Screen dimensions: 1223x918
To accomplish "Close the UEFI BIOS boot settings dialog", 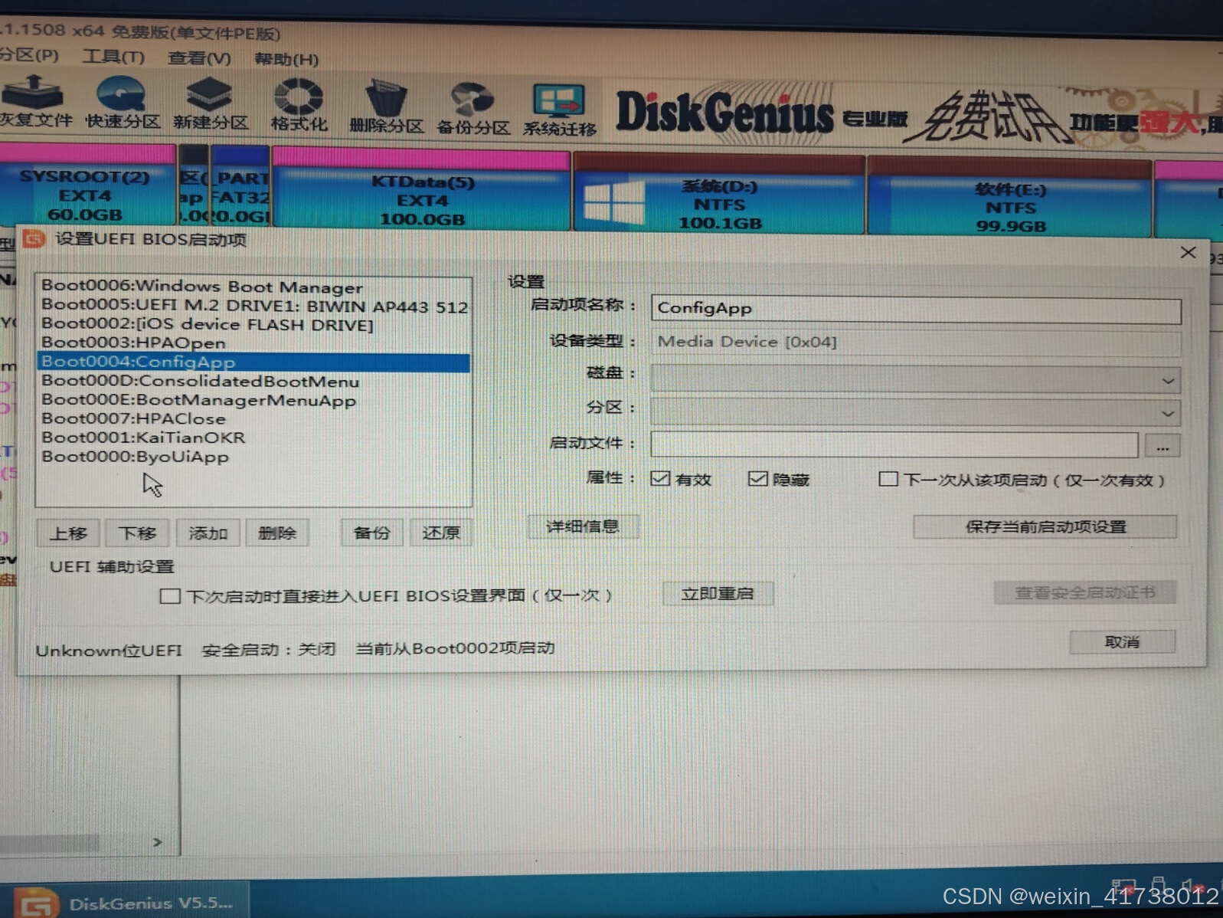I will (x=1188, y=252).
